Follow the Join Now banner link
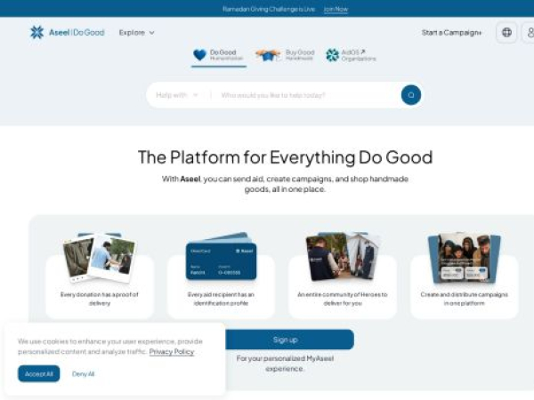 (336, 9)
